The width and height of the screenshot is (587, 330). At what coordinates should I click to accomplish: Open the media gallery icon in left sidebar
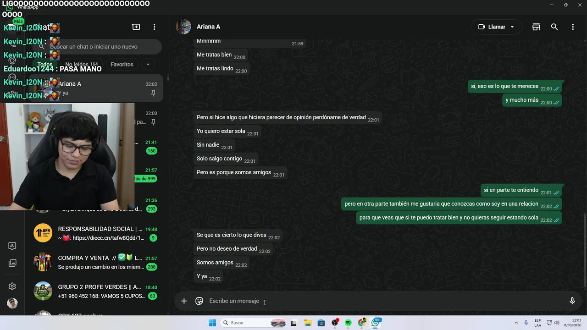[x=12, y=263]
